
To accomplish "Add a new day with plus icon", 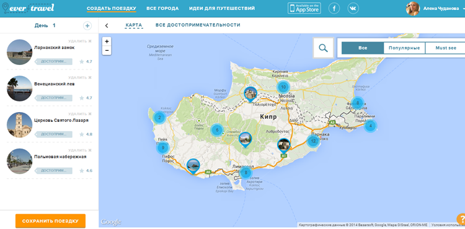I will click(x=87, y=26).
